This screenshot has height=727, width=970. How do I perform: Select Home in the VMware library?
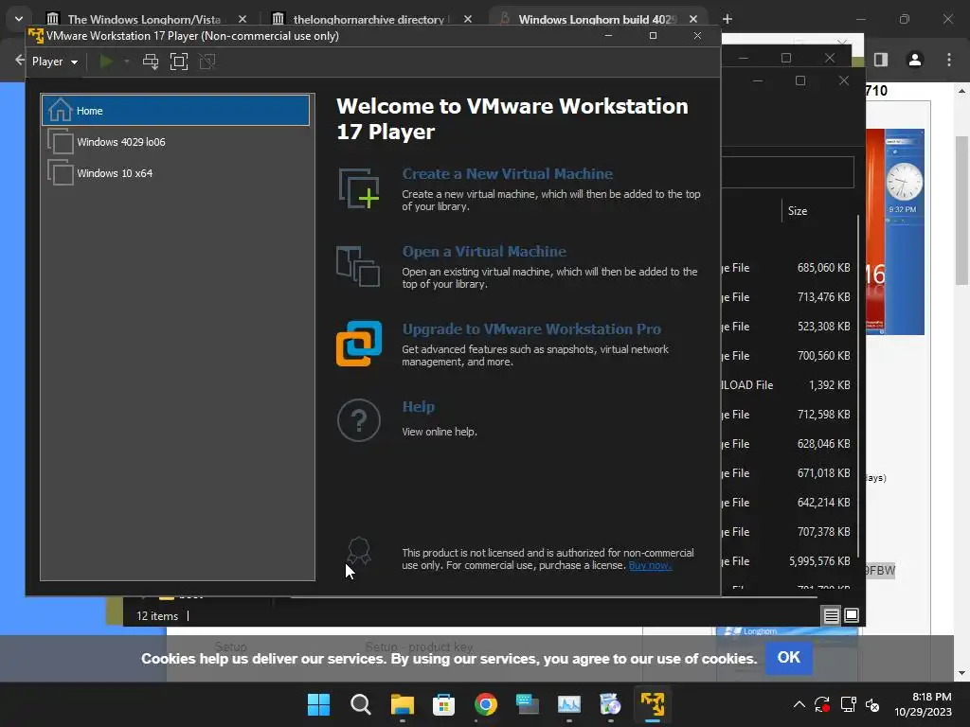pos(175,111)
